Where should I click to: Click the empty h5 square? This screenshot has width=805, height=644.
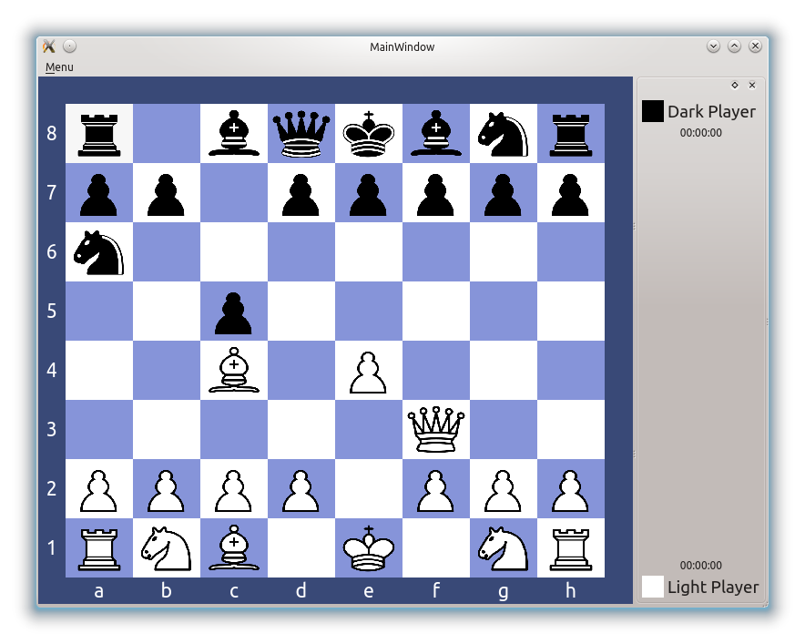click(571, 312)
